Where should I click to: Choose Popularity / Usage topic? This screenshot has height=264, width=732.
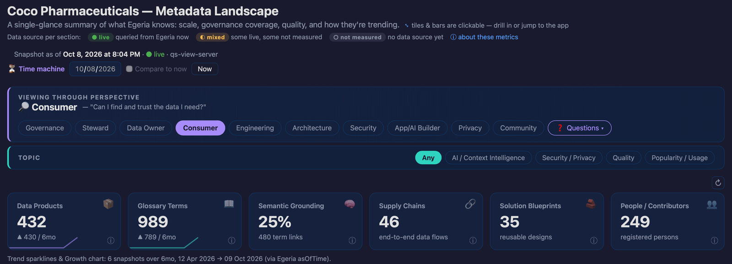680,158
